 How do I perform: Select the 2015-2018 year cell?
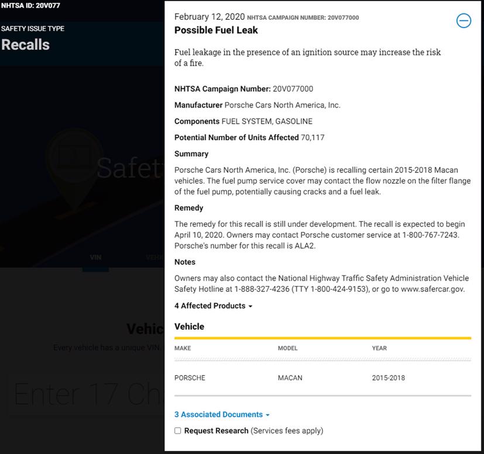coord(388,378)
